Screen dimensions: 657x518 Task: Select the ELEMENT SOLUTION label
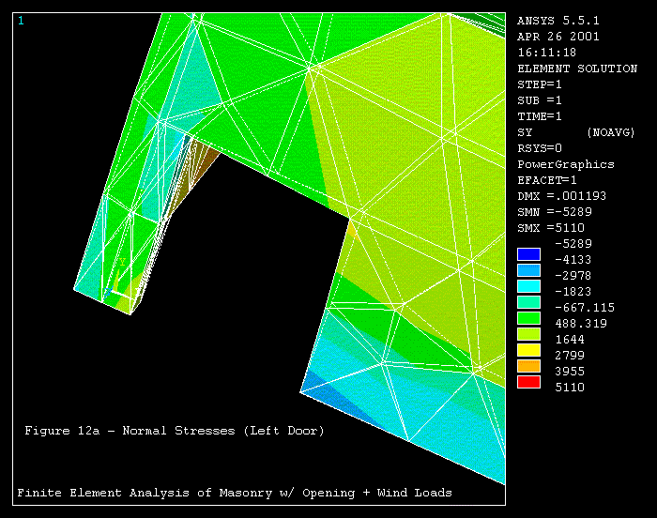point(577,69)
